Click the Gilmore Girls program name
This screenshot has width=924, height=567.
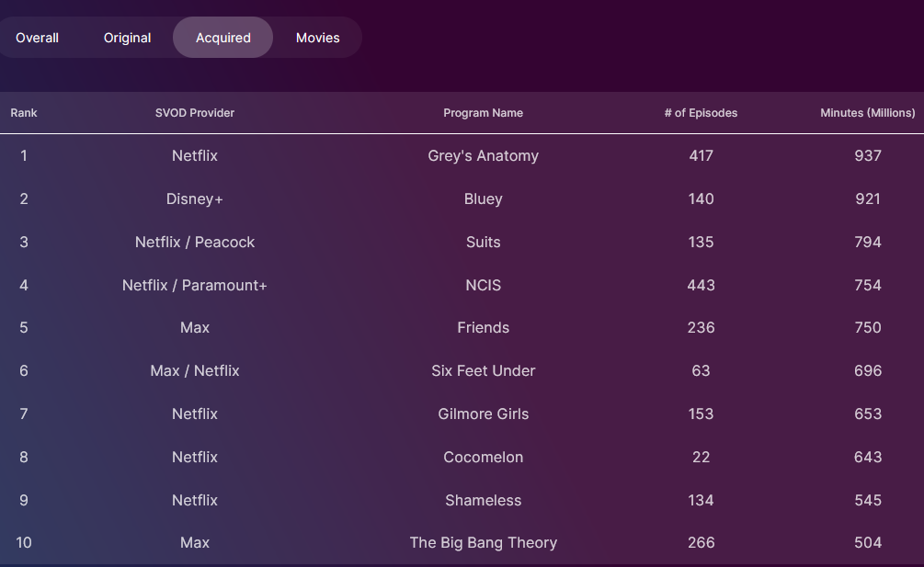coord(483,414)
